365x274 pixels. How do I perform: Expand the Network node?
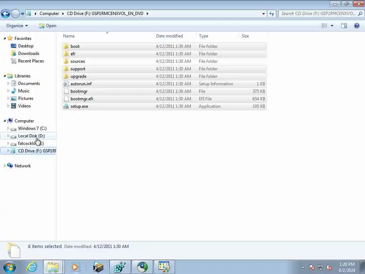click(x=5, y=166)
